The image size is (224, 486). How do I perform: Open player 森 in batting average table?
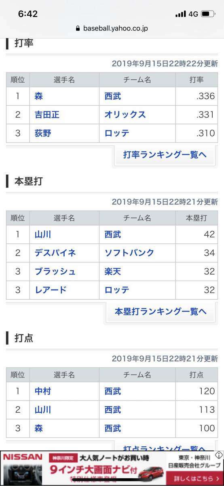point(39,96)
